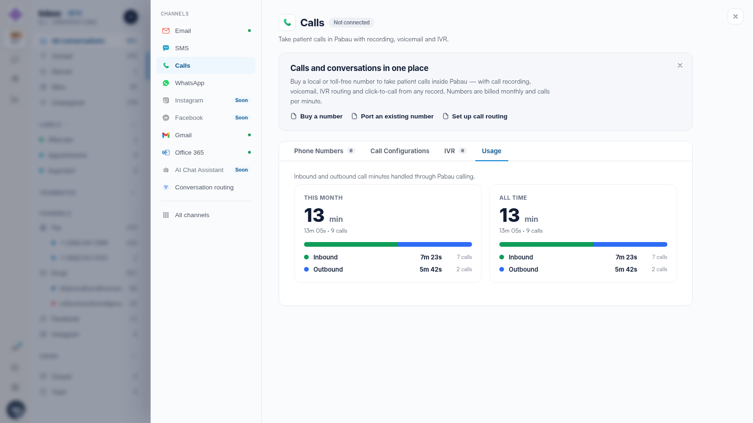Click the green connected dot for Office 365
Viewport: 753px width, 423px height.
pyautogui.click(x=249, y=152)
